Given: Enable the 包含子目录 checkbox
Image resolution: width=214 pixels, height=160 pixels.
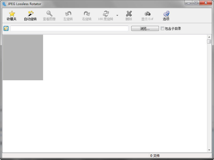Looking at the screenshot, I should 162,29.
